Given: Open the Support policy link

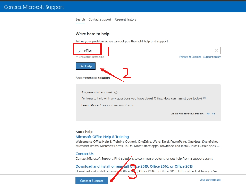Looking at the screenshot, I should click(212, 57).
